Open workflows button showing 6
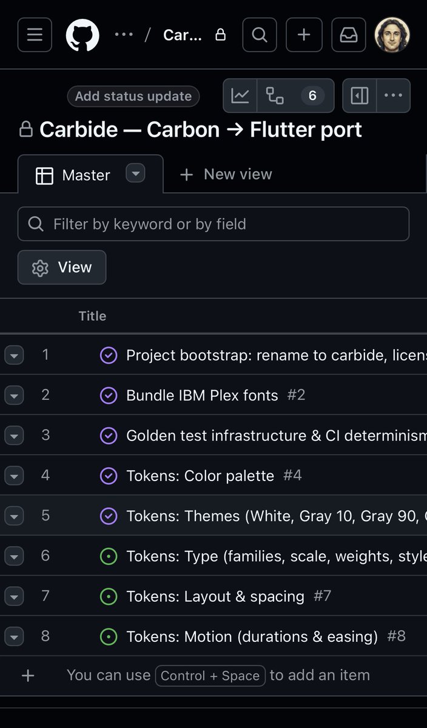The height and width of the screenshot is (728, 427). [295, 96]
